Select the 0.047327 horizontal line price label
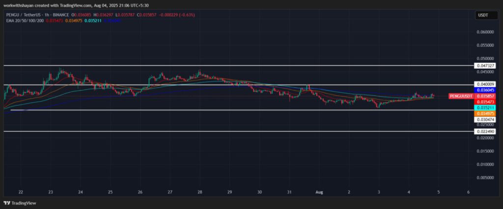 tap(485, 65)
